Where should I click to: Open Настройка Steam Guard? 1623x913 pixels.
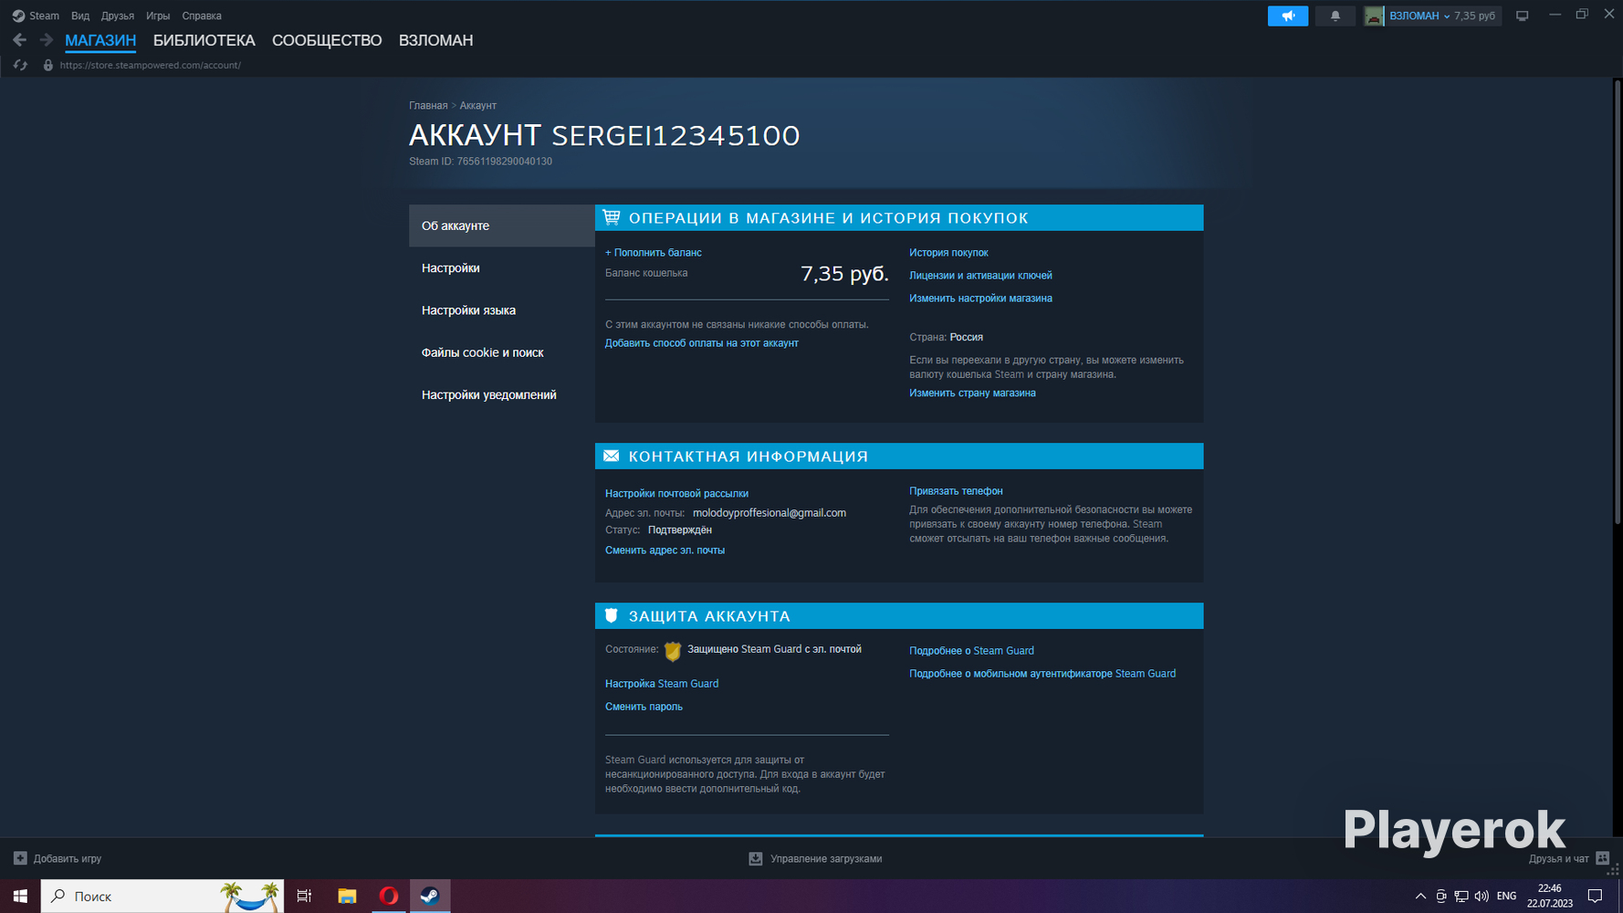662,684
